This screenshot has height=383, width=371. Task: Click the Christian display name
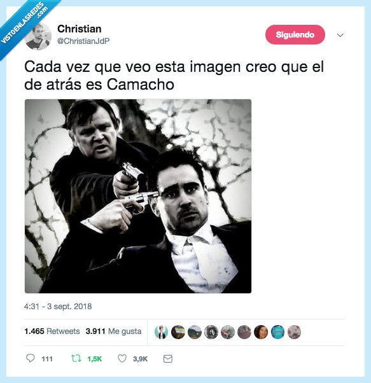click(80, 29)
